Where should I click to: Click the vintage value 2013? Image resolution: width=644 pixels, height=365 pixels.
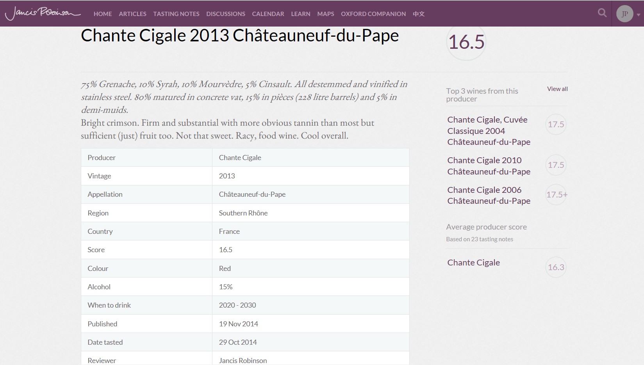click(227, 176)
